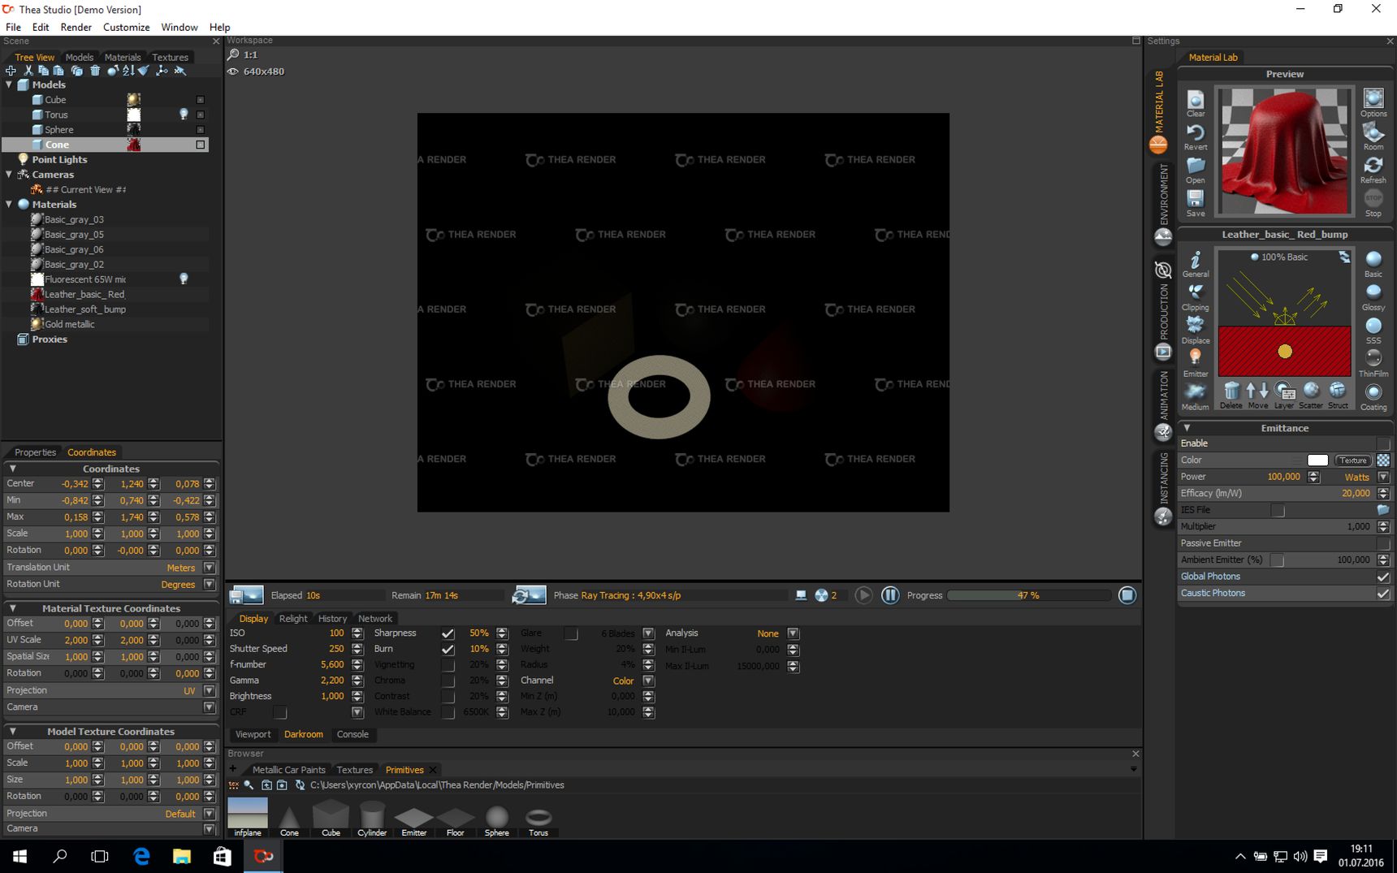The height and width of the screenshot is (873, 1397).
Task: Switch to the Relight tab
Action: click(293, 619)
